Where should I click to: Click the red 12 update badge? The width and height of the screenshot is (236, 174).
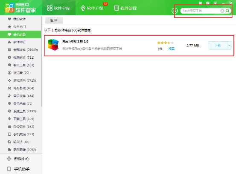(105, 4)
